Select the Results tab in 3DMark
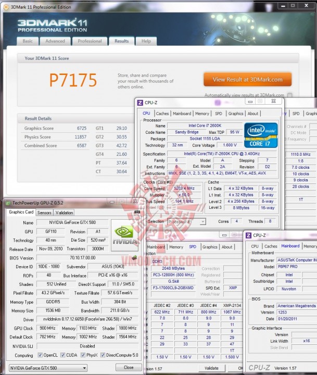Viewport: 317px width, 375px height. click(x=121, y=41)
